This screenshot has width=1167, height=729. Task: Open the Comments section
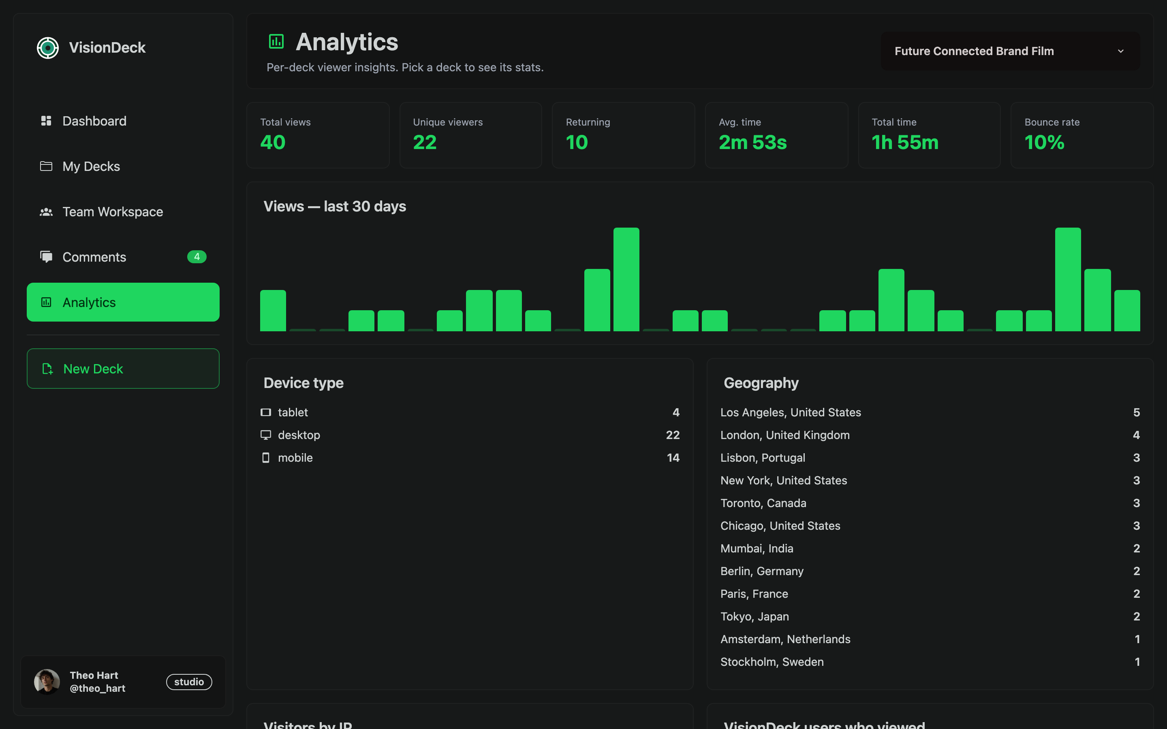123,256
